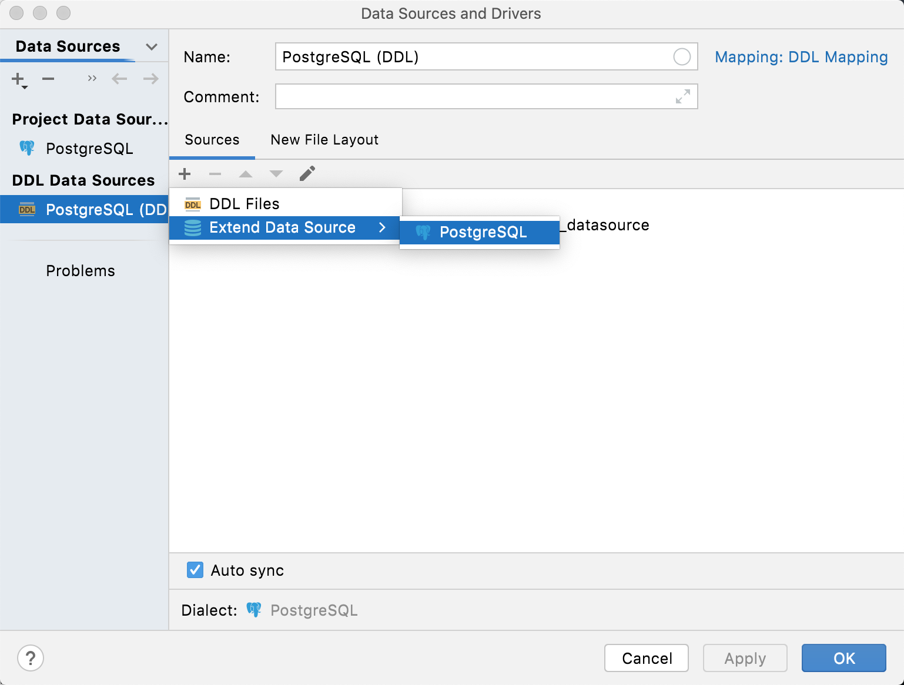Remove source with the minus button
Viewport: 904px width, 685px height.
click(x=215, y=174)
